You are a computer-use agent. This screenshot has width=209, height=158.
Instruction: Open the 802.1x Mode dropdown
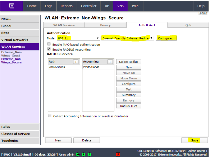(x=78, y=38)
